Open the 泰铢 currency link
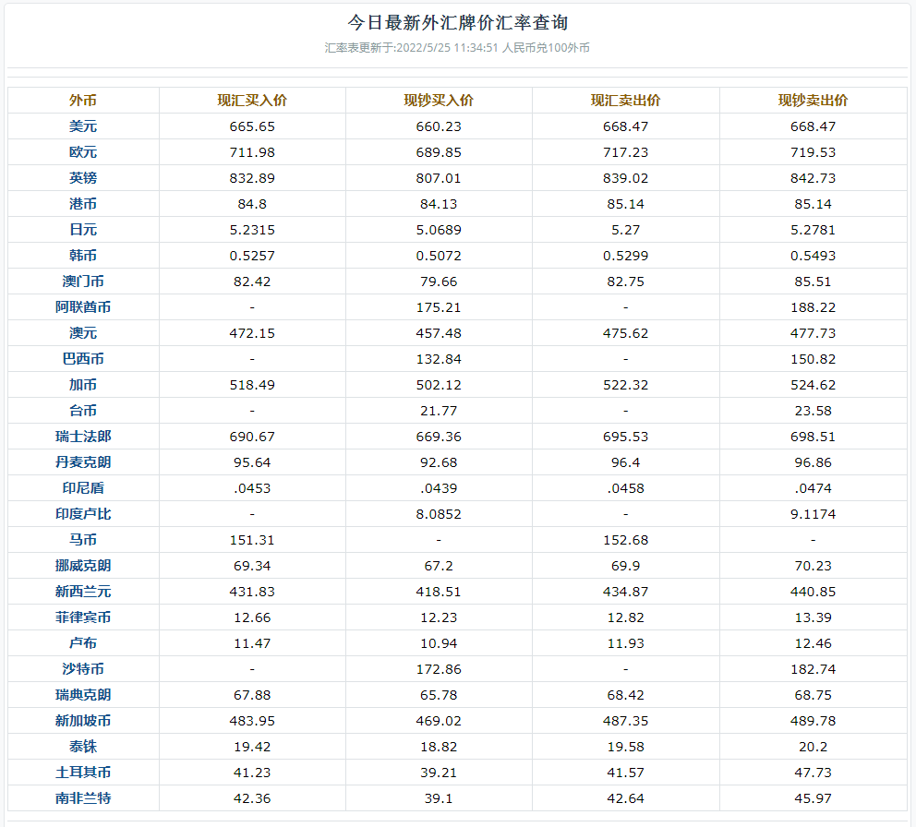The image size is (916, 827). (83, 747)
